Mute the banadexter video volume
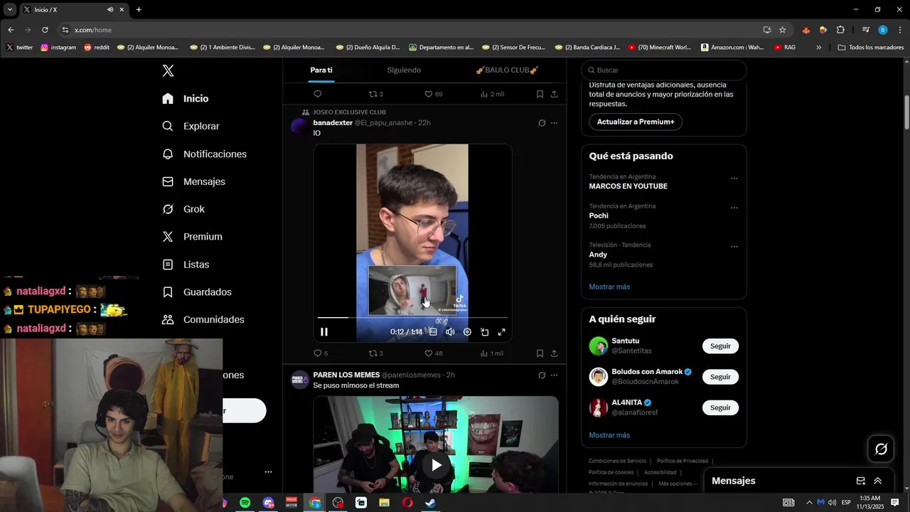Image resolution: width=910 pixels, height=512 pixels. click(450, 332)
